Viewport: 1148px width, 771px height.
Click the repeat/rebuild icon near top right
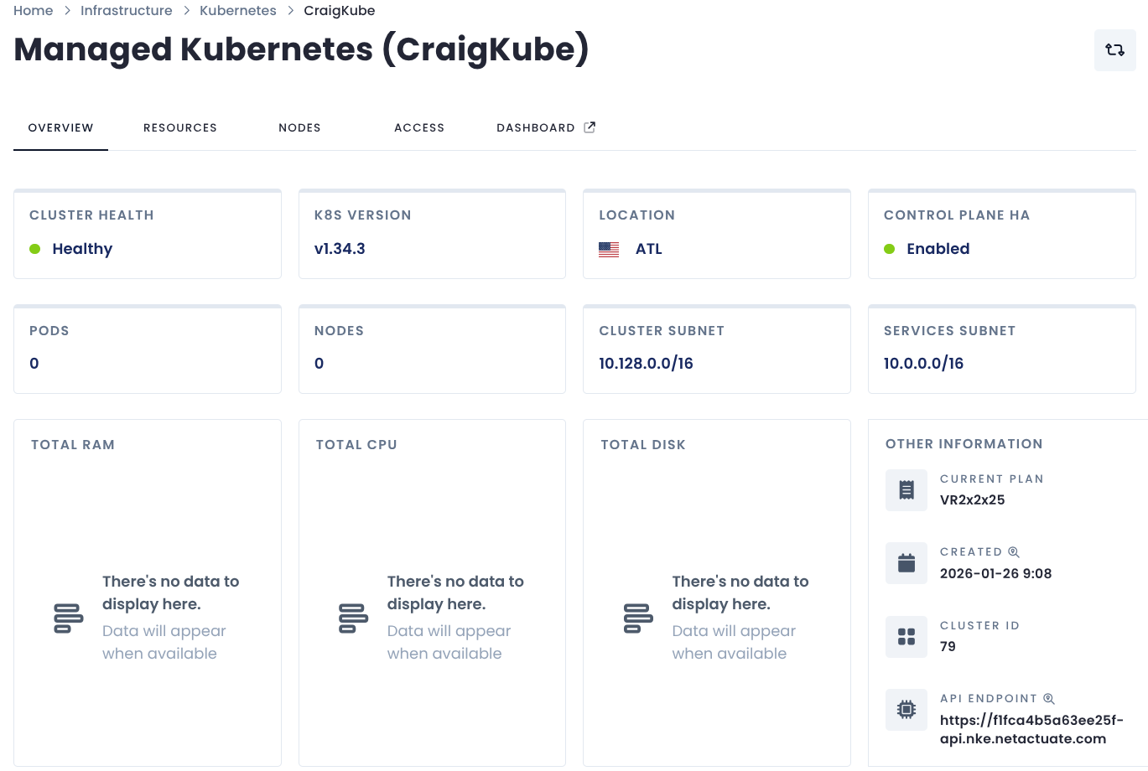point(1114,49)
